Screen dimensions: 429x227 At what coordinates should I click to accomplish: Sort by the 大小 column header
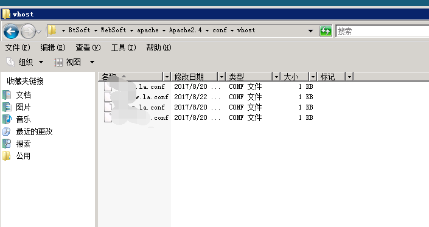295,77
